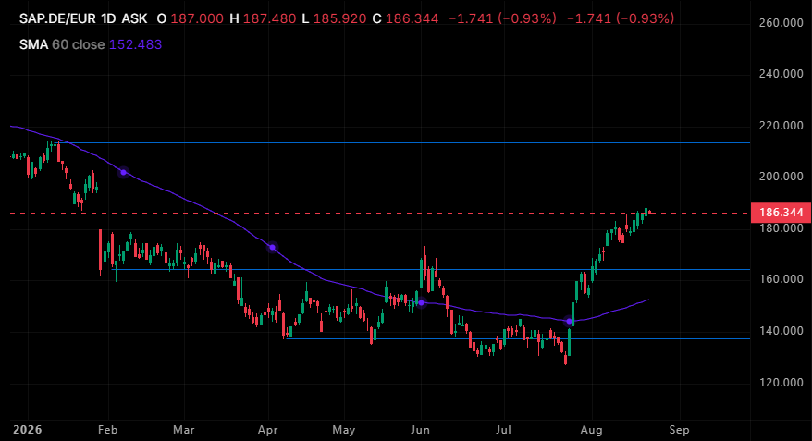The image size is (812, 441).
Task: Click the purple SMA marker dot in late July
Action: (569, 322)
